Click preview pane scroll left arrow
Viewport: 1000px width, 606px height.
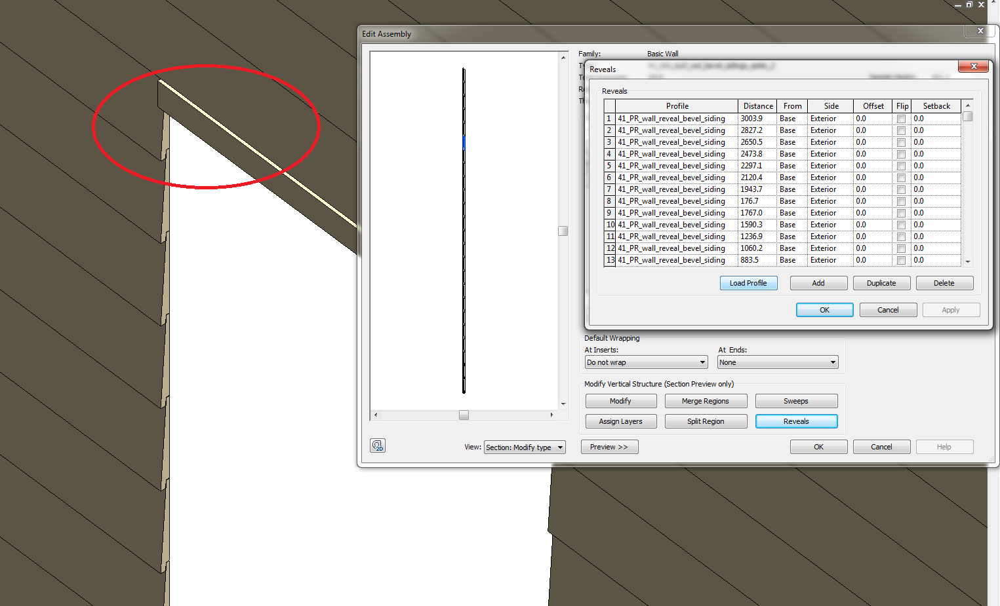pos(376,415)
